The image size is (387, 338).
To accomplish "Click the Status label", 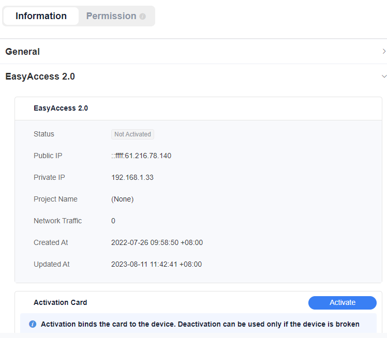I will (x=44, y=134).
